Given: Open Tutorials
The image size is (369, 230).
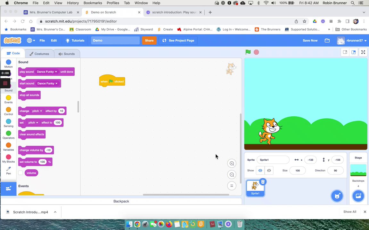Looking at the screenshot, I should [x=75, y=40].
